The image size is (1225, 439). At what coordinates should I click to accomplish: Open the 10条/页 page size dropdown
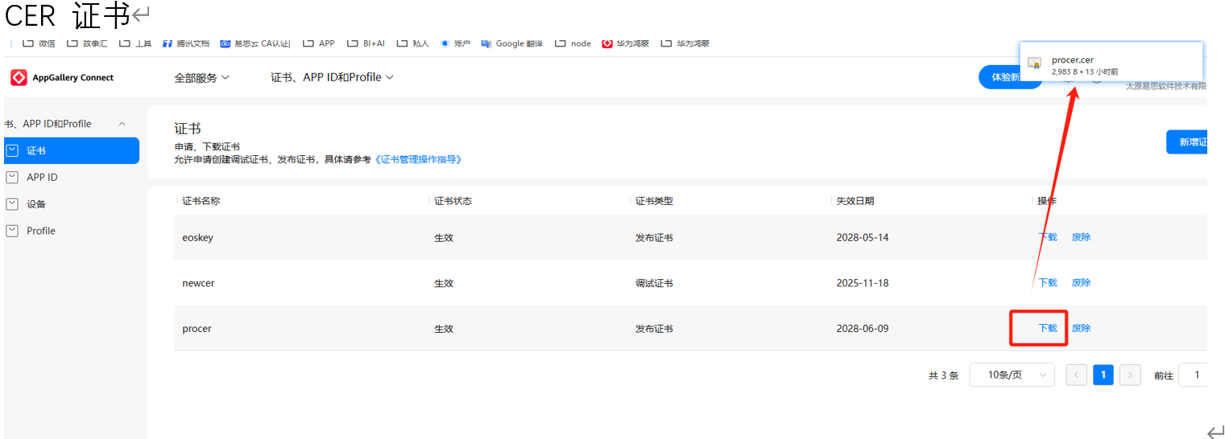pos(1012,375)
